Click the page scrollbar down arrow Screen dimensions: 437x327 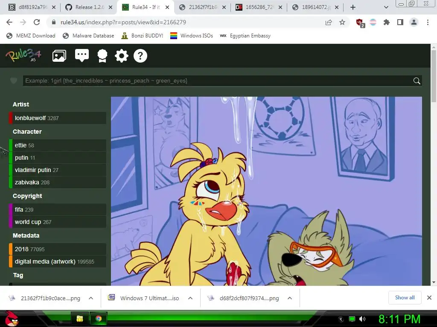coord(434,283)
